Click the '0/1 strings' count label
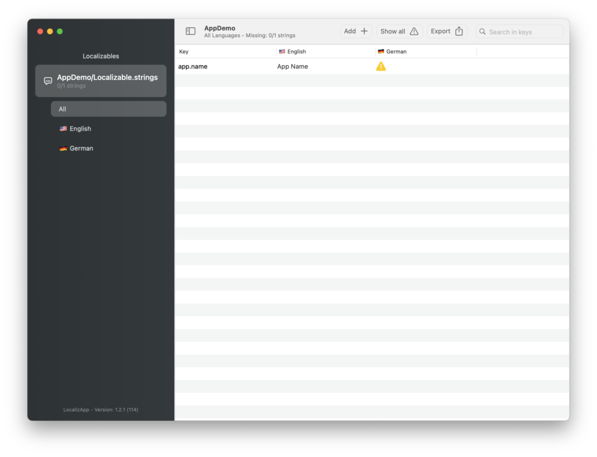Image resolution: width=597 pixels, height=457 pixels. pos(71,86)
